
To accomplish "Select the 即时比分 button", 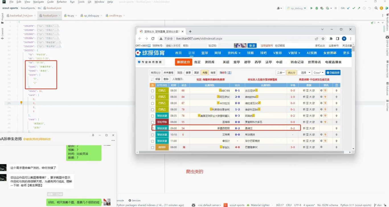I will point(183,62).
